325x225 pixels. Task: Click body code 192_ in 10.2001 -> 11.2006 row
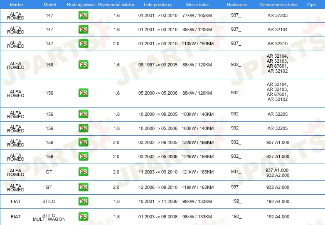pos(236,201)
